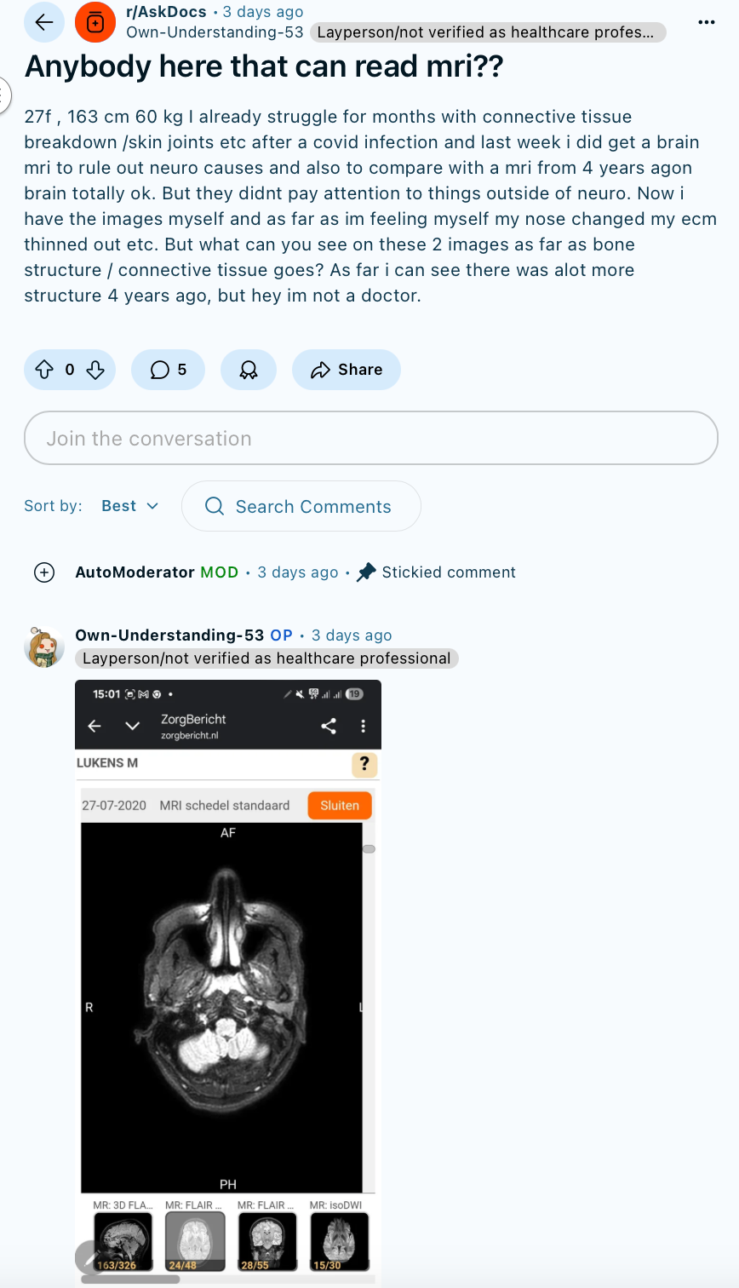Downvote the MRI post

coord(95,370)
